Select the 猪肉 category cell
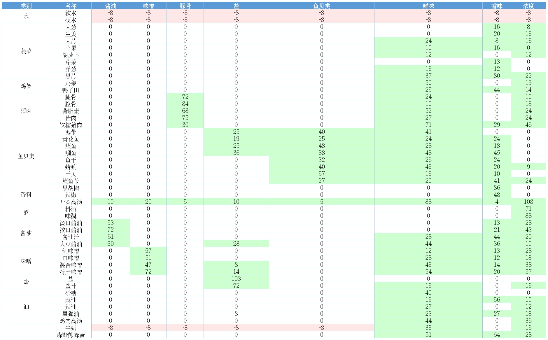 (x=26, y=111)
